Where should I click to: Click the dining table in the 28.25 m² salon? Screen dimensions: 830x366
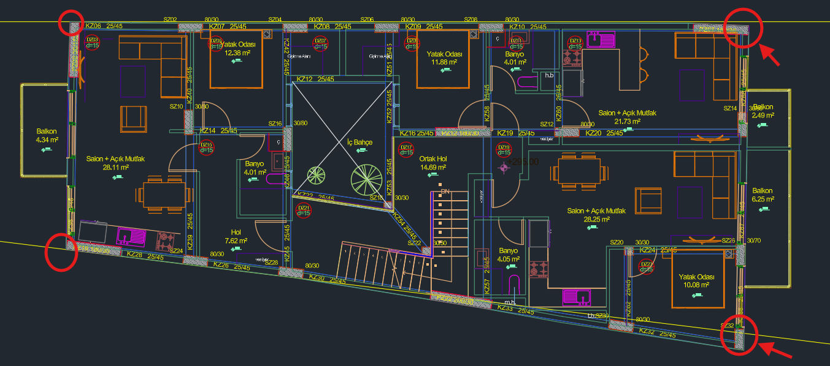577,171
